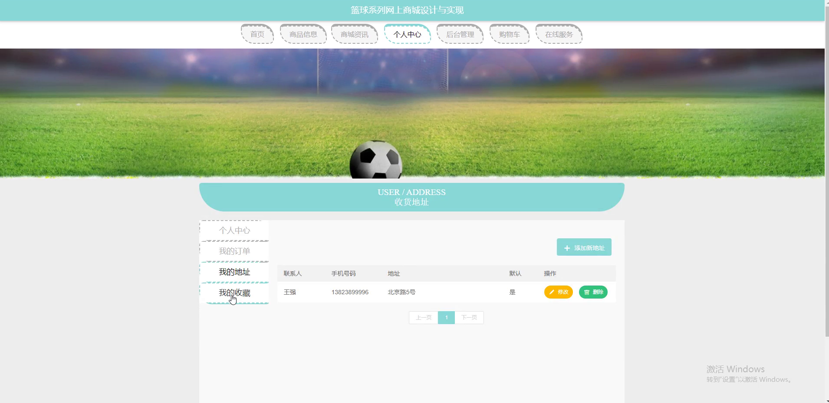The image size is (829, 403).
Task: Open the 首页 navigation tab
Action: pos(257,34)
